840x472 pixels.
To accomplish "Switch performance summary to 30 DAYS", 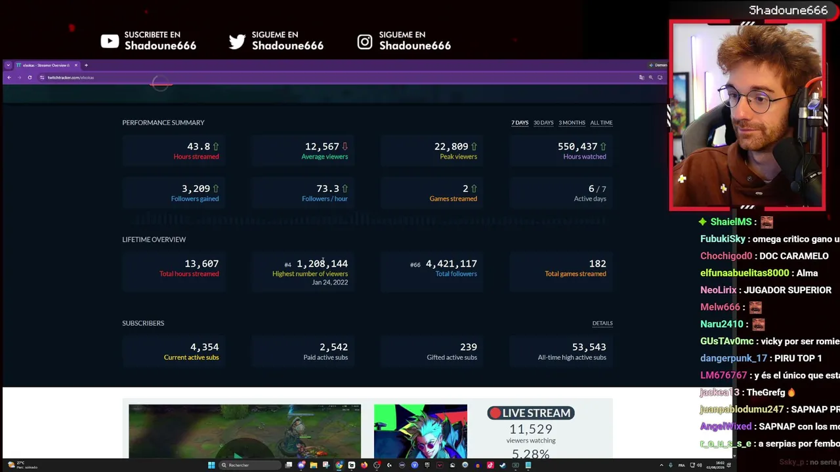I will click(543, 123).
